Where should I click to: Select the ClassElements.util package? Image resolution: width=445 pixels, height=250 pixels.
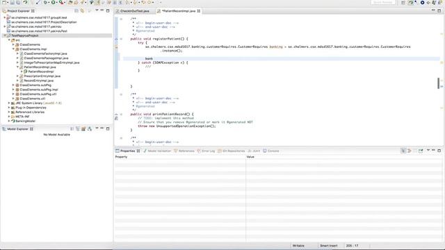click(33, 99)
